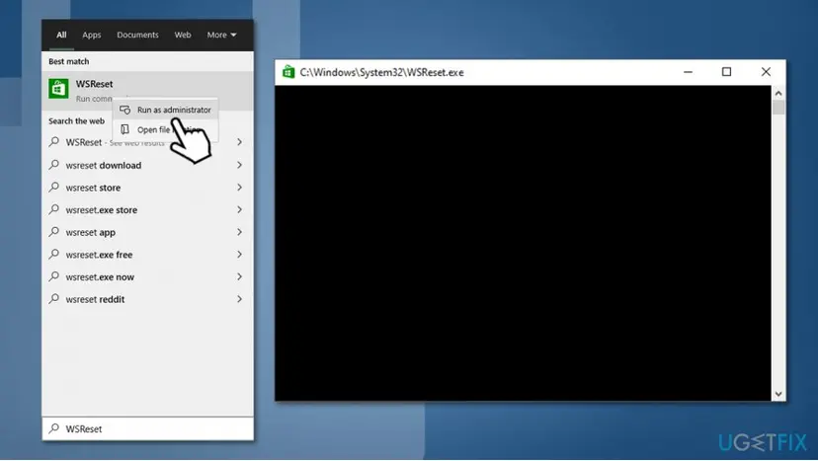The height and width of the screenshot is (461, 818).
Task: Open the WSReset best match result
Action: coord(147,90)
